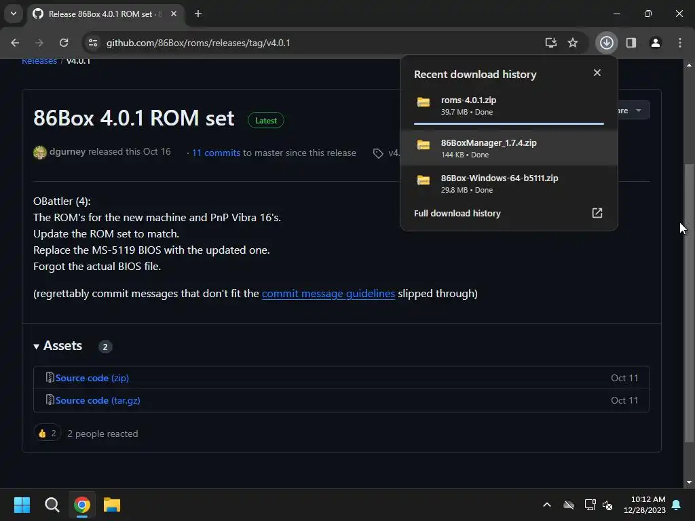Open the 11 commits link
Viewport: 695px width, 521px height.
coord(216,153)
